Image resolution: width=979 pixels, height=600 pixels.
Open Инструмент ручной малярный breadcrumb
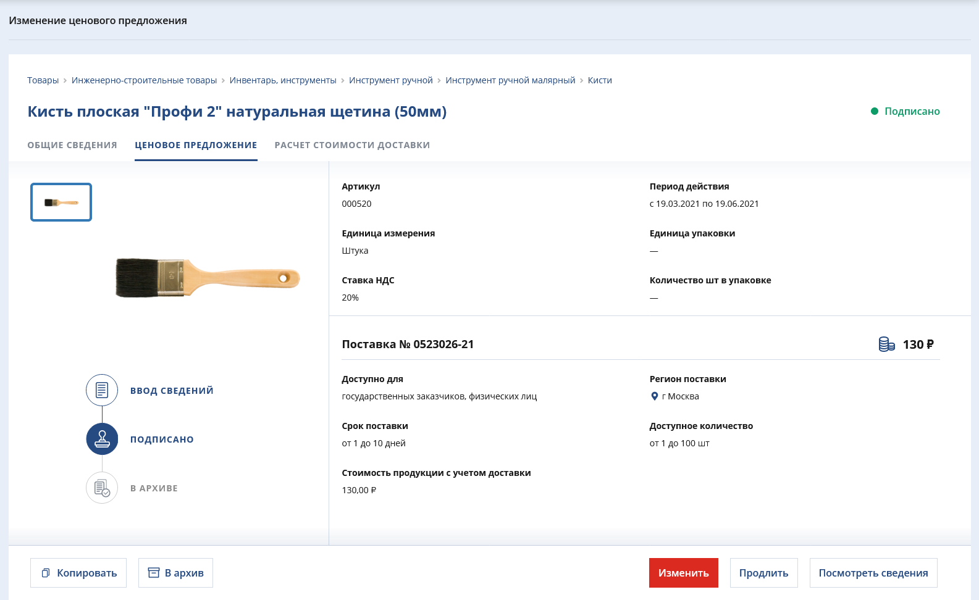coord(510,80)
